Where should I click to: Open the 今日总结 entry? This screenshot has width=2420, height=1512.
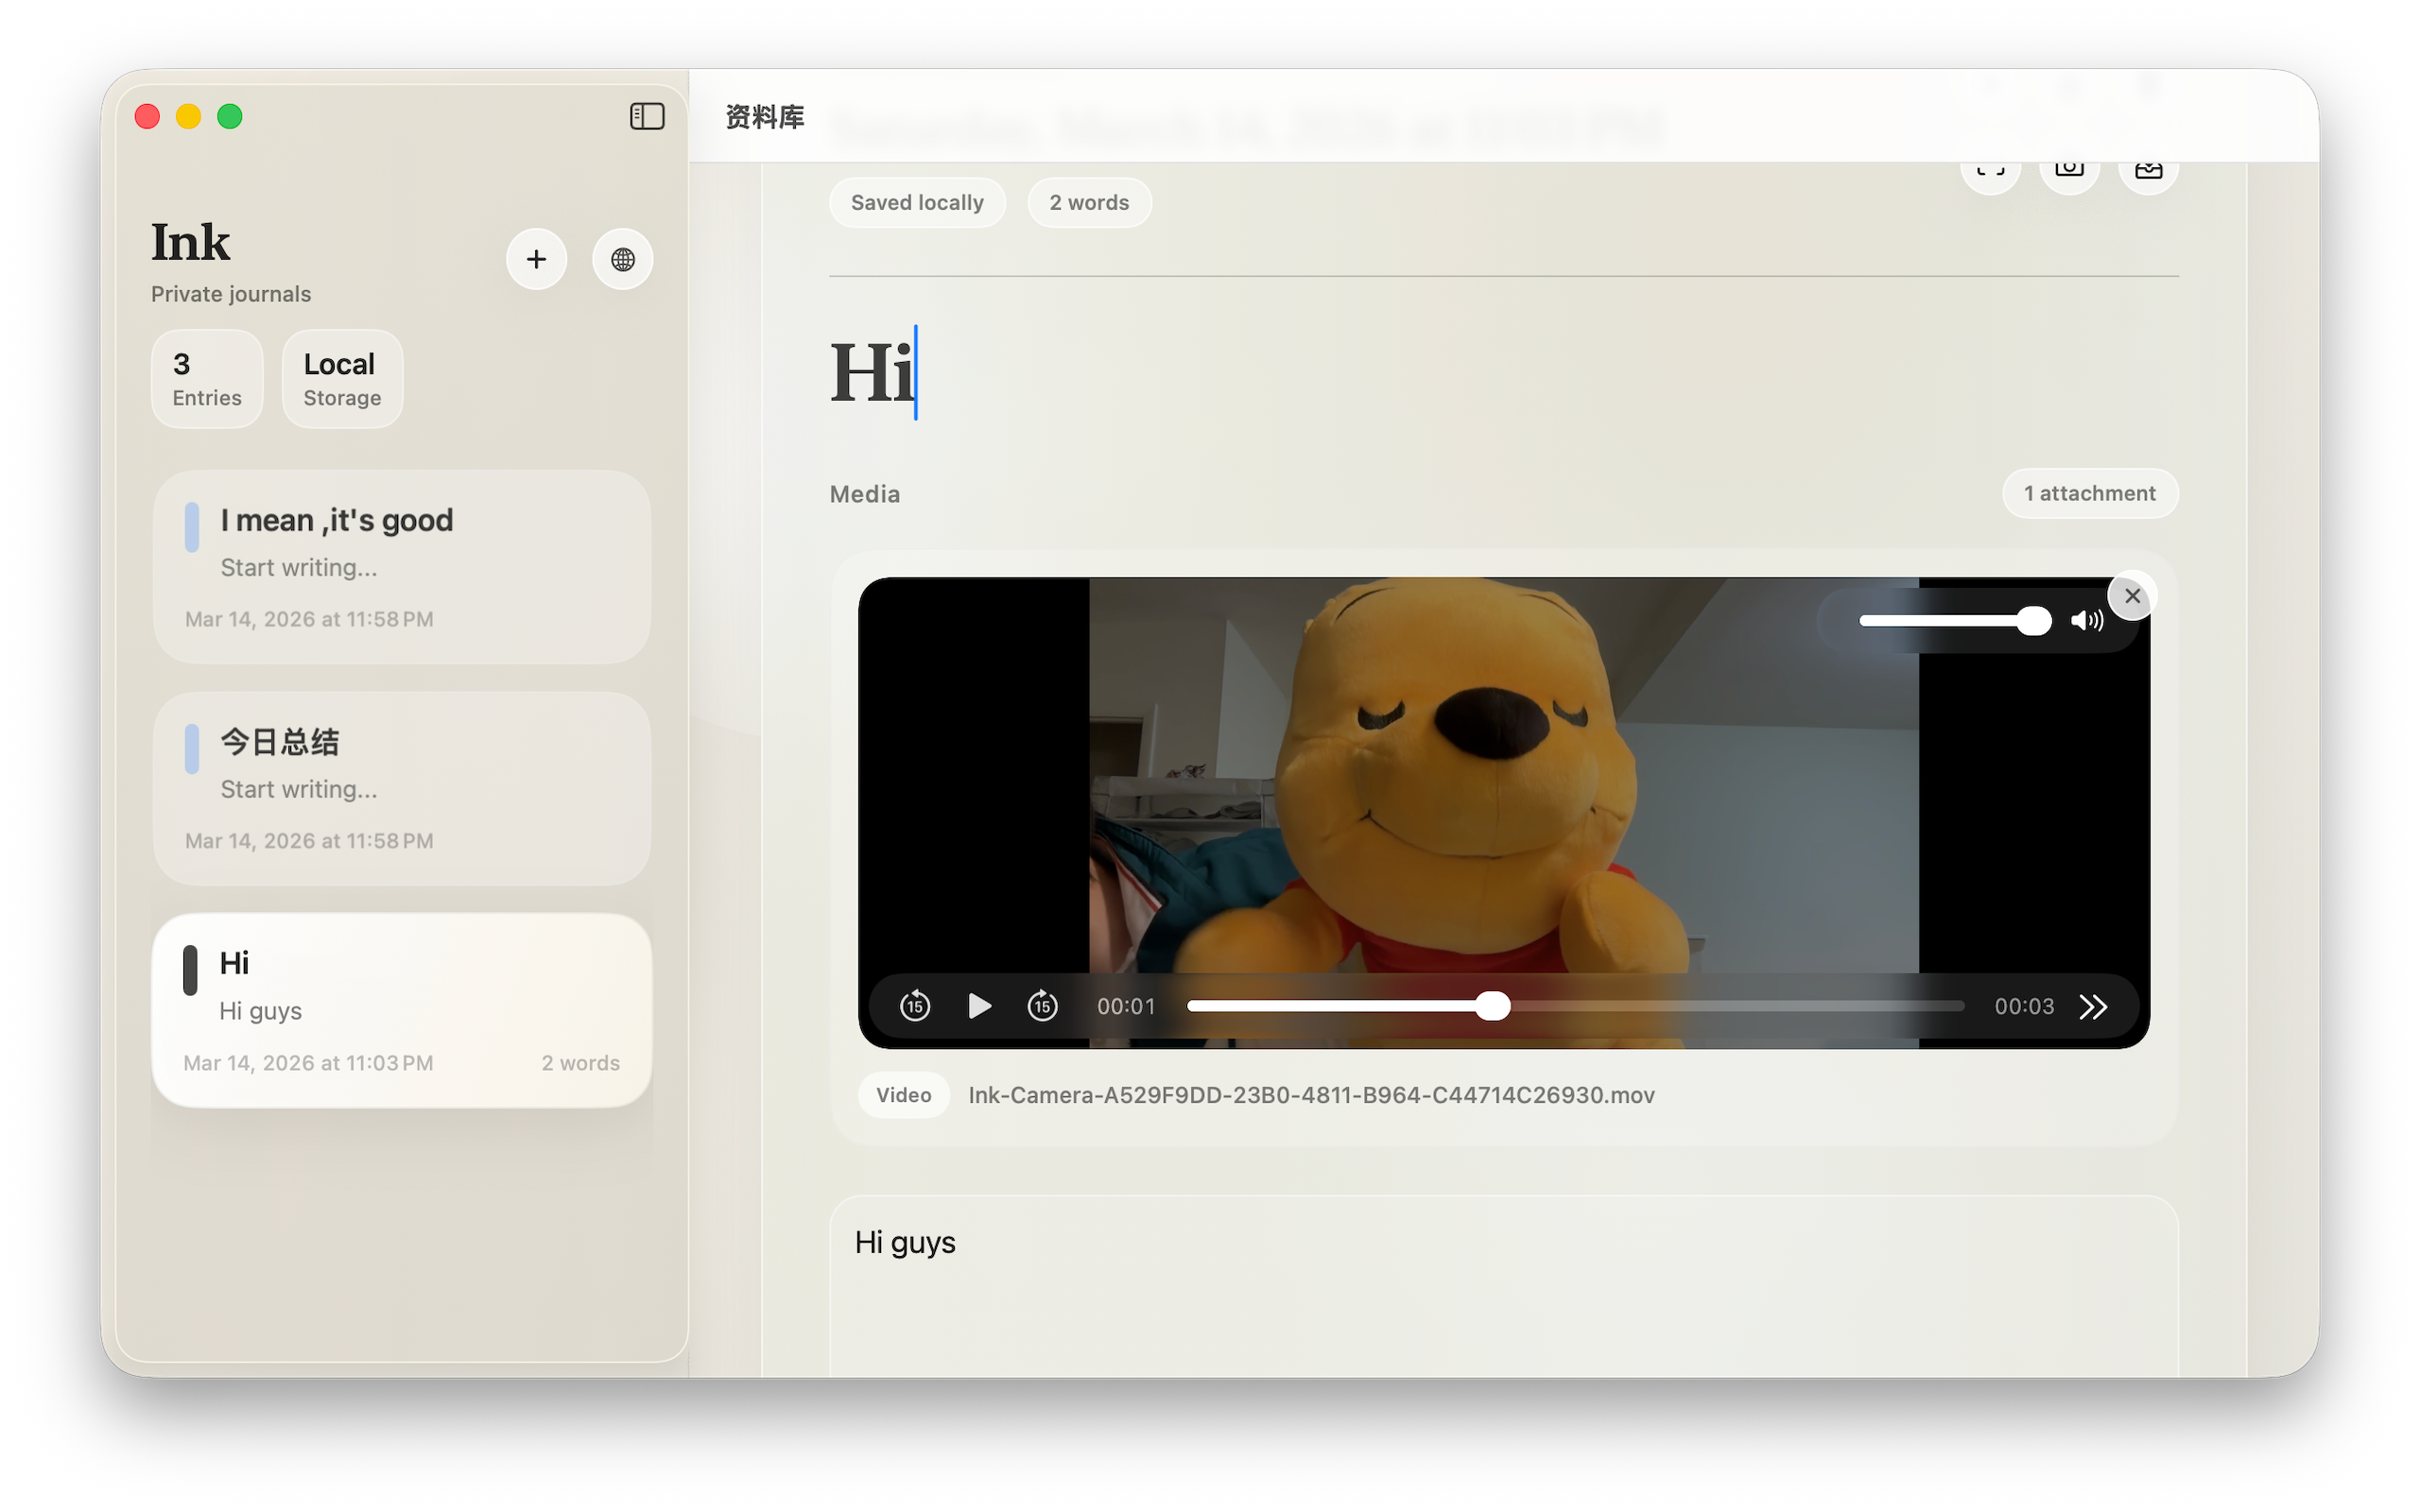click(402, 789)
